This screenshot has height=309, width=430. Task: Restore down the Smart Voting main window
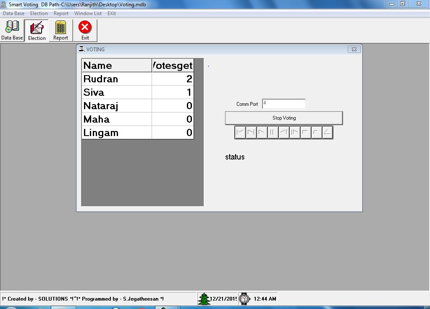(403, 4)
